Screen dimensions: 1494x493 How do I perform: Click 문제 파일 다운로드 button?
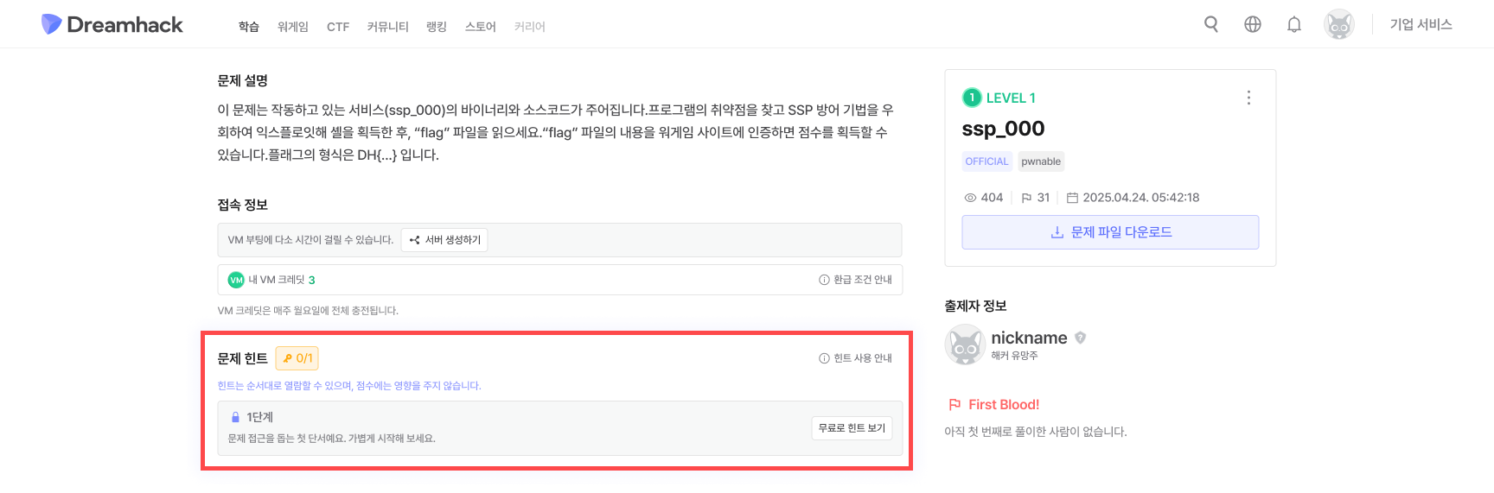[x=1110, y=232]
